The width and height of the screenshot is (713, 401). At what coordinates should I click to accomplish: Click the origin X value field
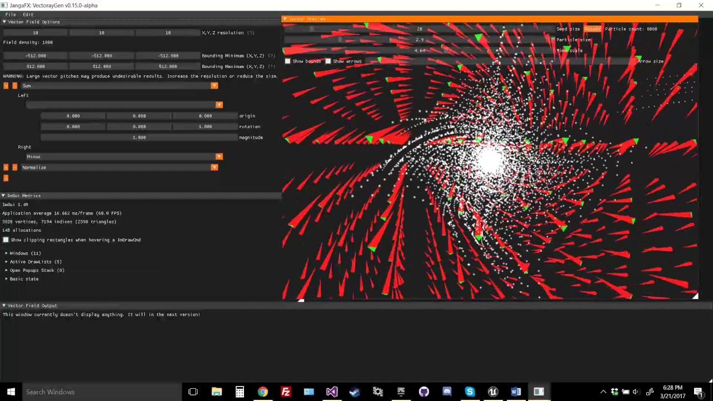pos(73,116)
